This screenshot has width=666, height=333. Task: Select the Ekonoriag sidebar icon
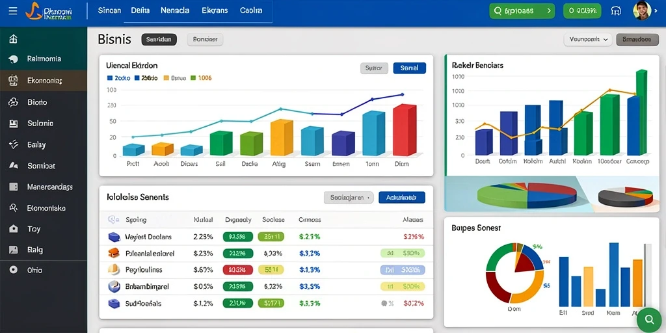14,80
